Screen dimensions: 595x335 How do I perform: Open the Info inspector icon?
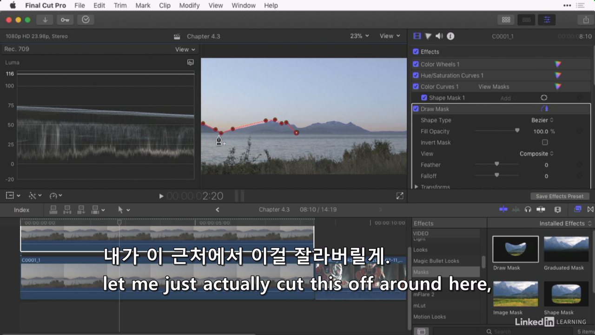450,36
